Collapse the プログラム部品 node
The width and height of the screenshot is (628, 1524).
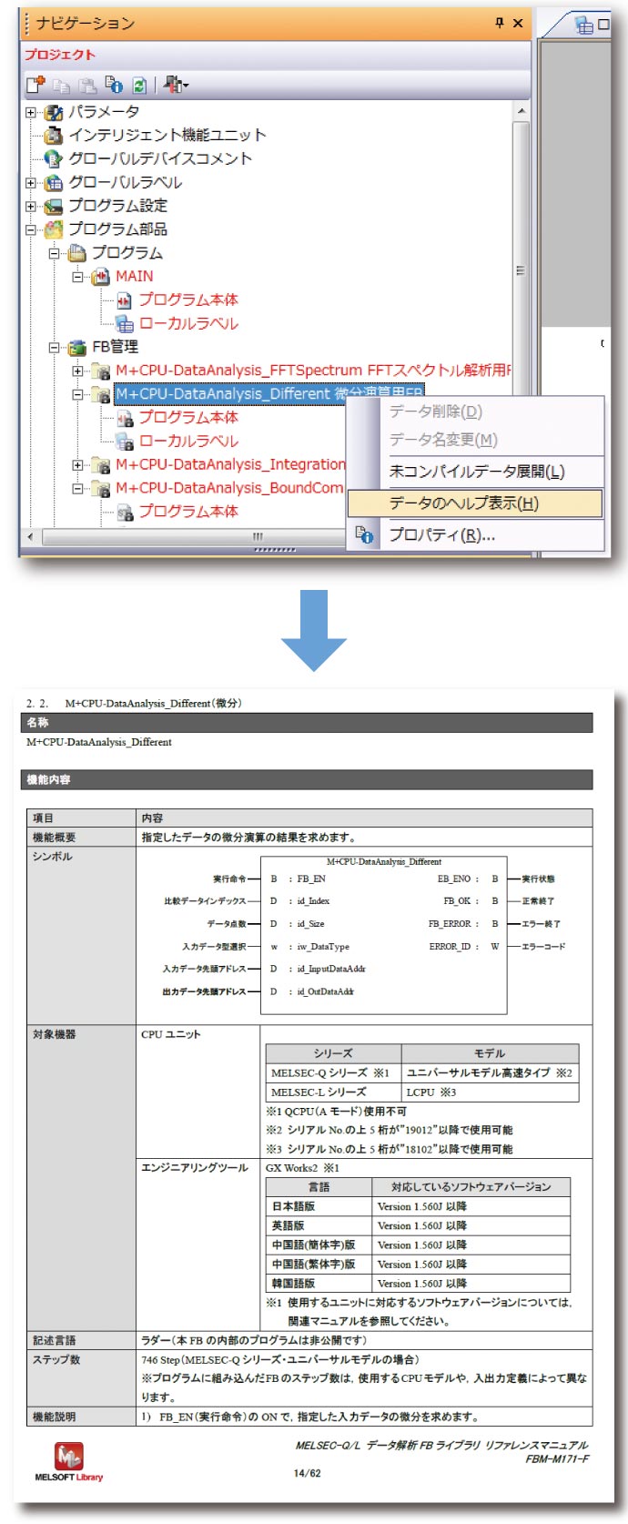click(31, 230)
